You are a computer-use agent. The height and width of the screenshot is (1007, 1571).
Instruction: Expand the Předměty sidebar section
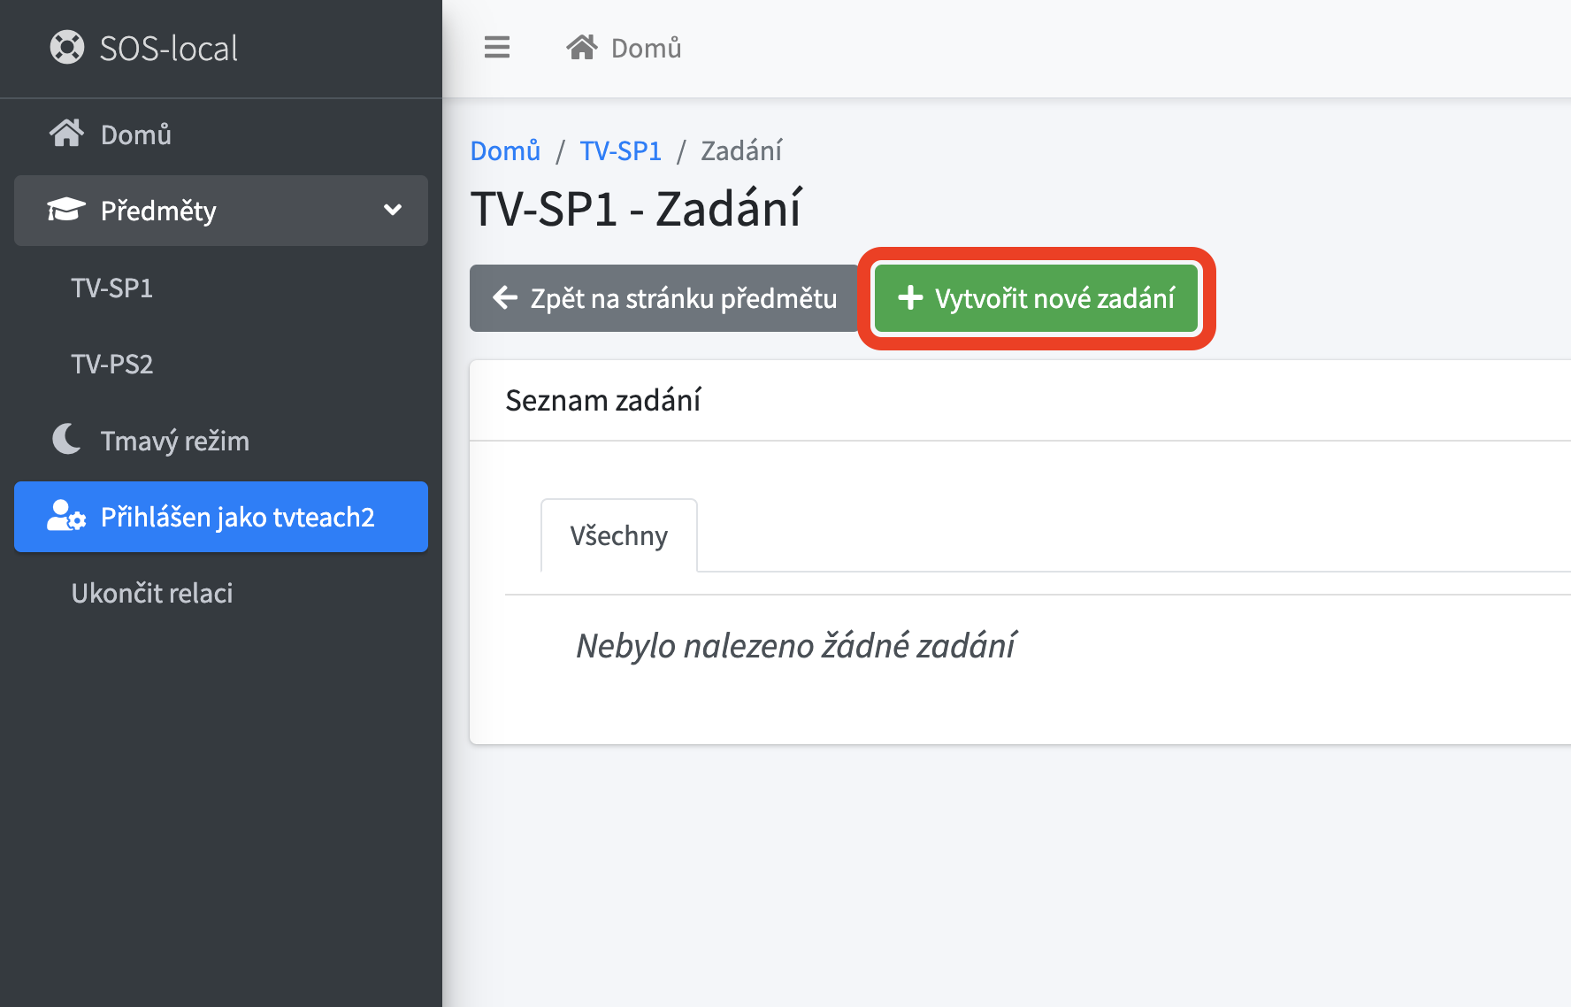(x=159, y=211)
